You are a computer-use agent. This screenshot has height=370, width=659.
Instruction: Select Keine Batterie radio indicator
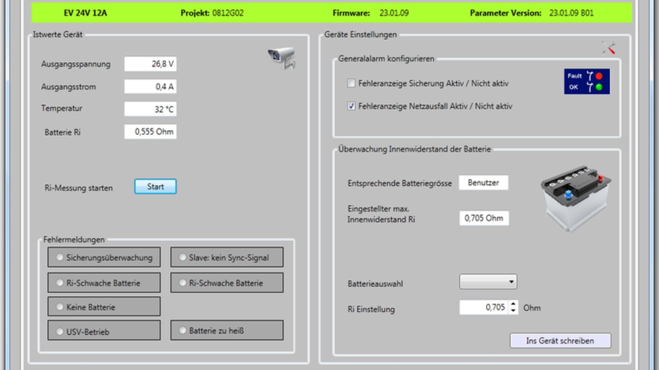[x=60, y=307]
